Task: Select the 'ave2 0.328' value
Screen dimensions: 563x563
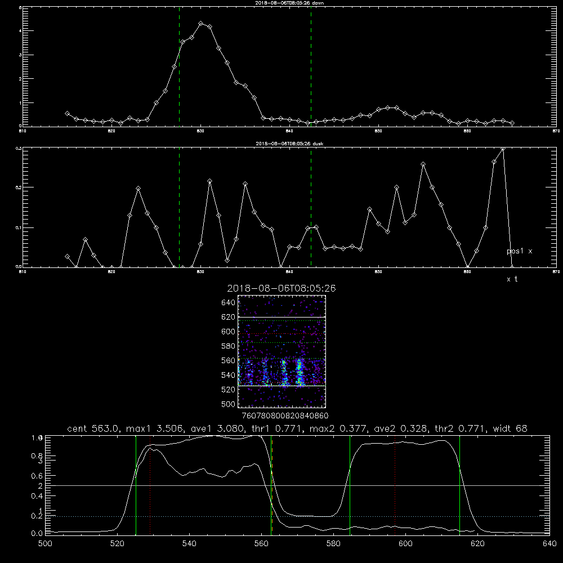Action: 401,428
